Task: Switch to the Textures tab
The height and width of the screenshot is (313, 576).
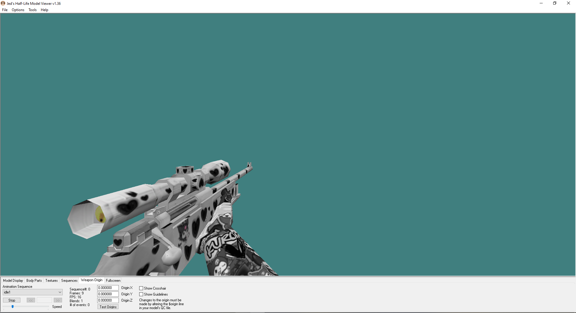Action: pyautogui.click(x=52, y=281)
